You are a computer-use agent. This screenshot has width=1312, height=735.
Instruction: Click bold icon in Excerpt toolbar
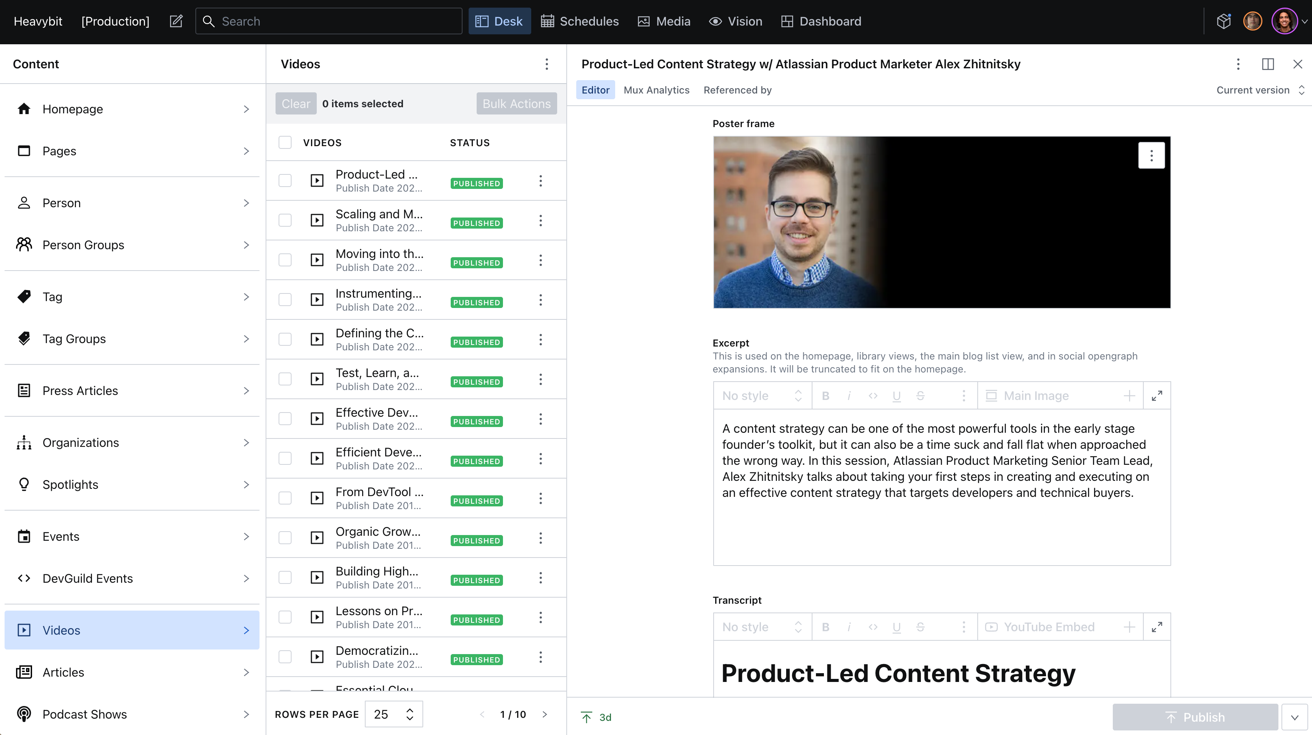click(x=825, y=396)
